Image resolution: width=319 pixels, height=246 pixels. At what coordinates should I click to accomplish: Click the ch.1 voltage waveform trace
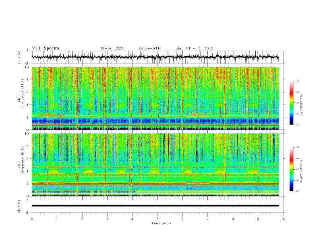coord(155,57)
